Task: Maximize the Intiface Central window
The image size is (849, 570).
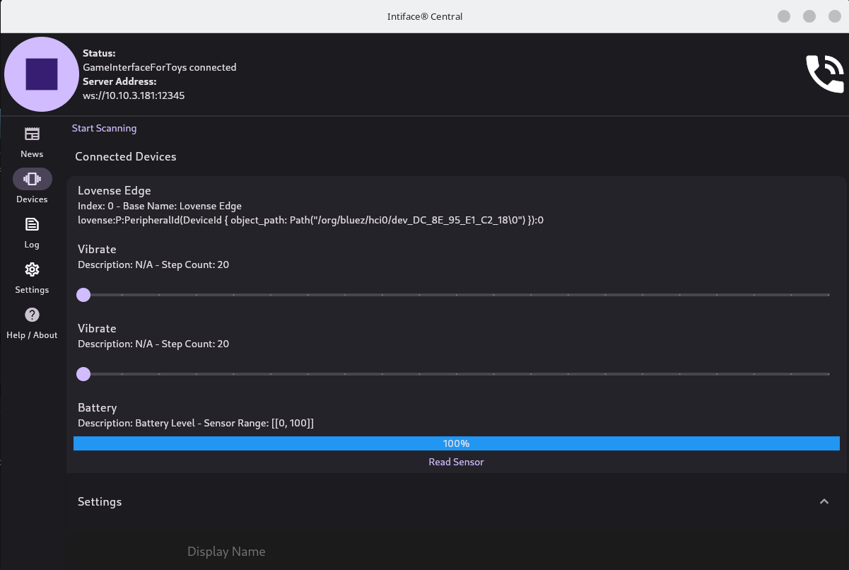Action: pos(810,16)
